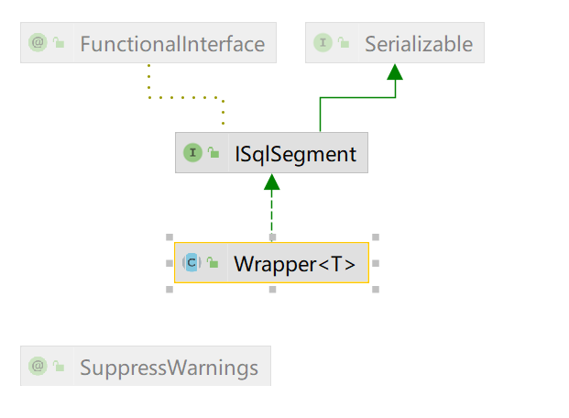The width and height of the screenshot is (569, 418).
Task: Select the FunctionalInterface node label
Action: (x=171, y=43)
